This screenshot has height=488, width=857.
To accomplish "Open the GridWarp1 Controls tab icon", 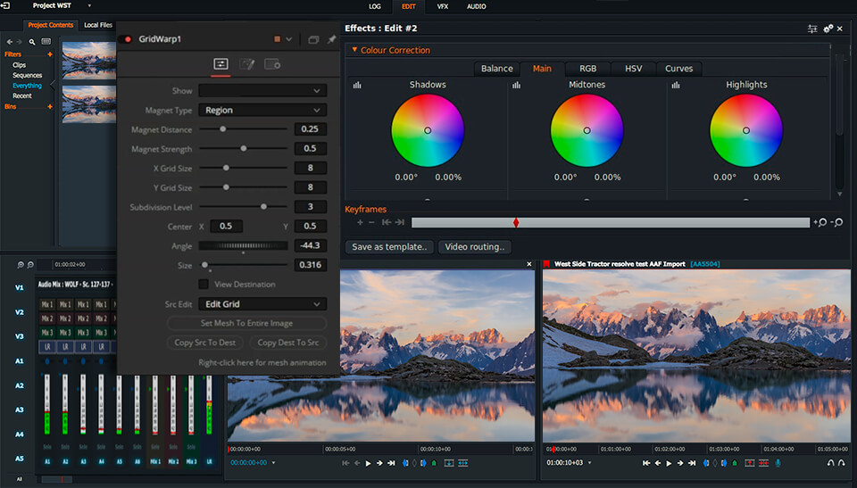I will point(220,64).
